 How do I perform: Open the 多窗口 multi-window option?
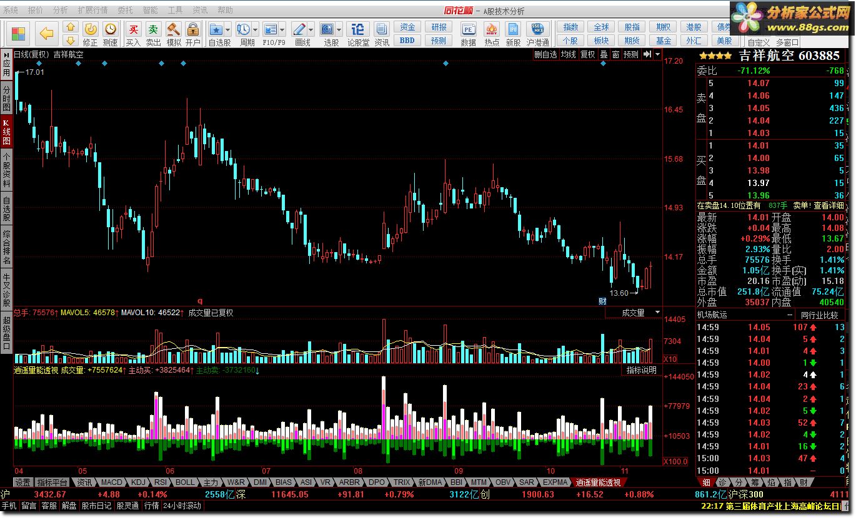click(x=787, y=42)
